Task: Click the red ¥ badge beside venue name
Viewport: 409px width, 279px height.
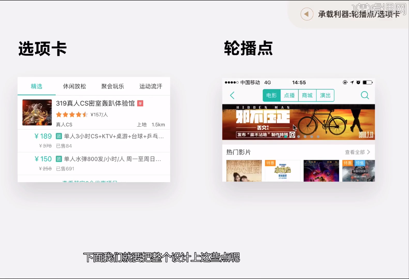Action: (140, 104)
